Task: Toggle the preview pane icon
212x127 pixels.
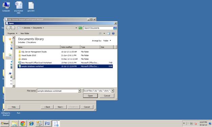Action: (x=109, y=33)
